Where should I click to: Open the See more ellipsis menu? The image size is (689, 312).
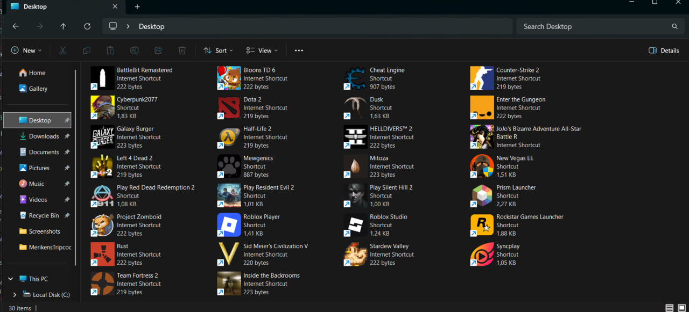point(299,50)
